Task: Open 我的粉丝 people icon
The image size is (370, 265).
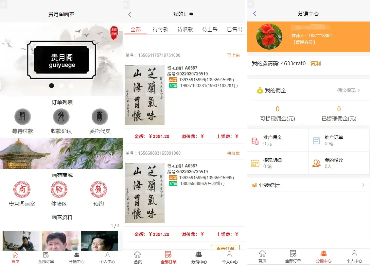Action: pyautogui.click(x=316, y=163)
